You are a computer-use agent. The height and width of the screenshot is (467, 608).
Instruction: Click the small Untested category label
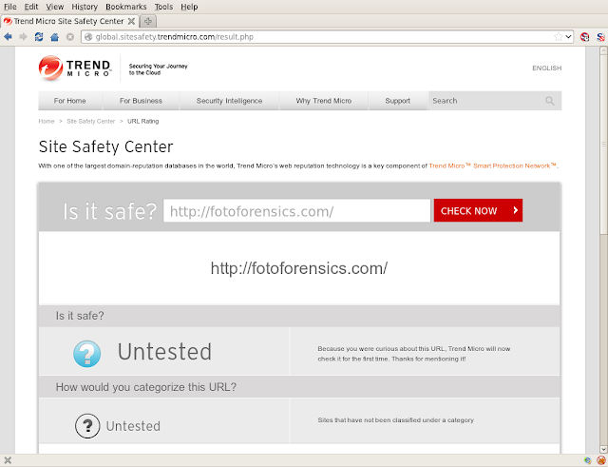pyautogui.click(x=133, y=426)
